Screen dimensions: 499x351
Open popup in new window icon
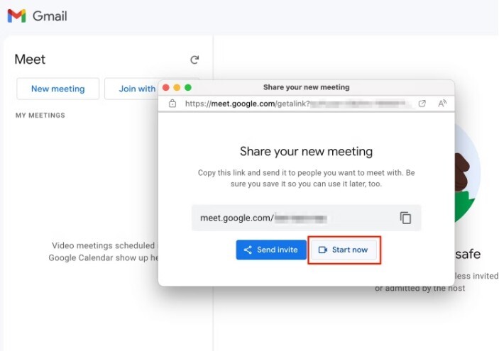(422, 104)
